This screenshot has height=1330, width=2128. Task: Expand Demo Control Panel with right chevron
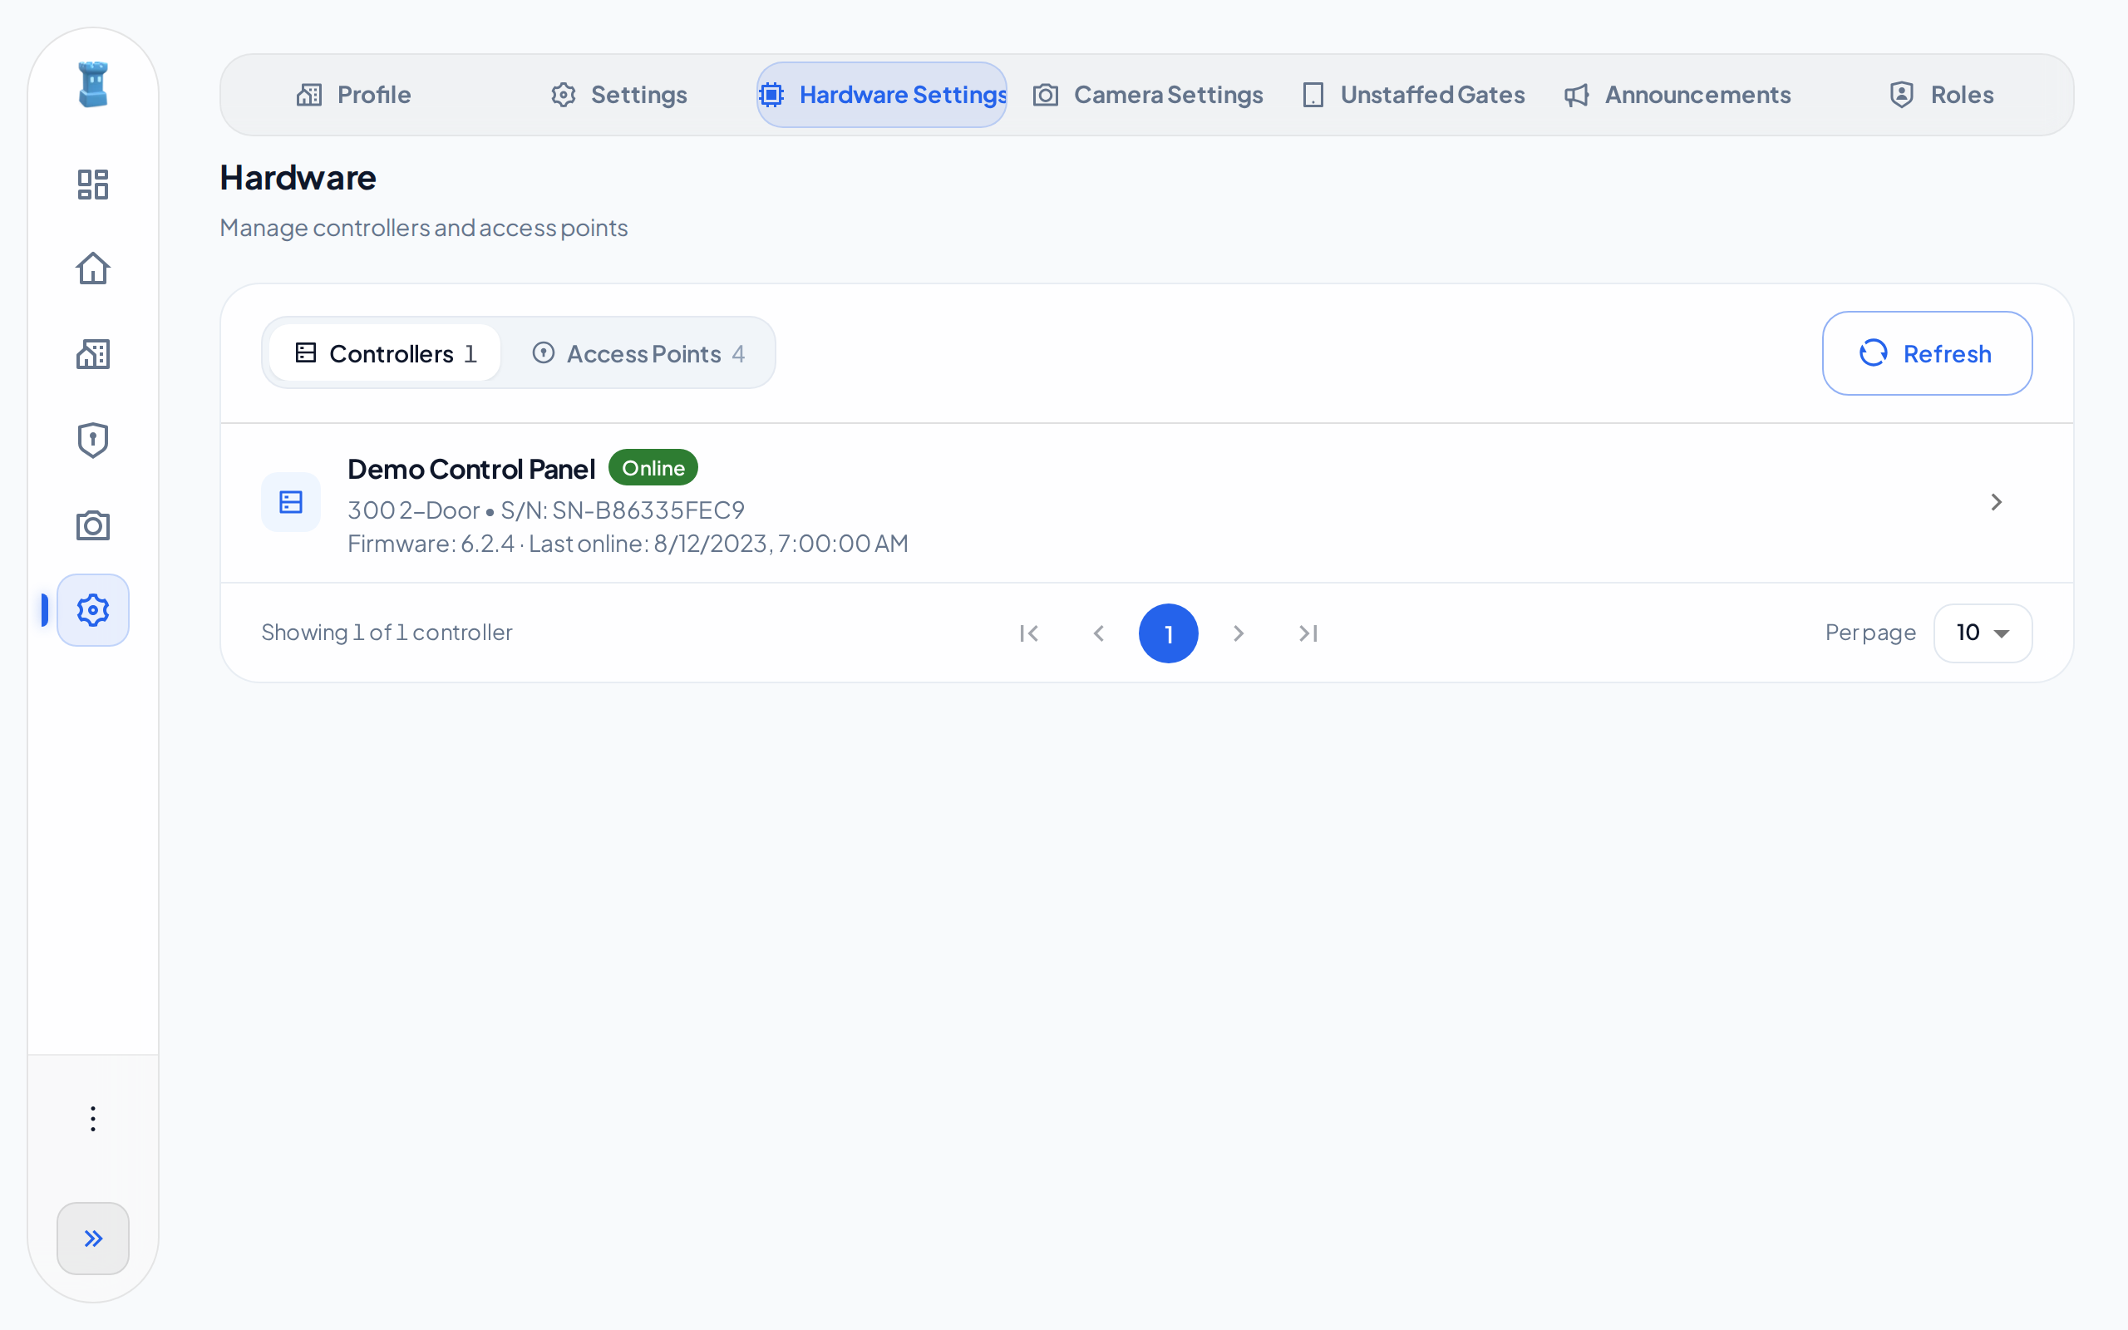1996,502
